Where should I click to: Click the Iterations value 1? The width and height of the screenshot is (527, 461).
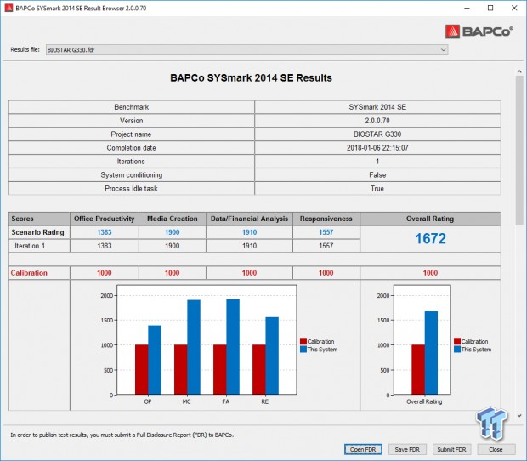[x=377, y=162]
